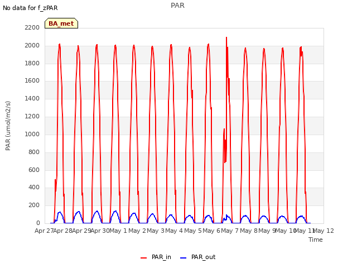Click the 1200 y-axis label
Viewport: 357px width, 268px height.
[32, 116]
